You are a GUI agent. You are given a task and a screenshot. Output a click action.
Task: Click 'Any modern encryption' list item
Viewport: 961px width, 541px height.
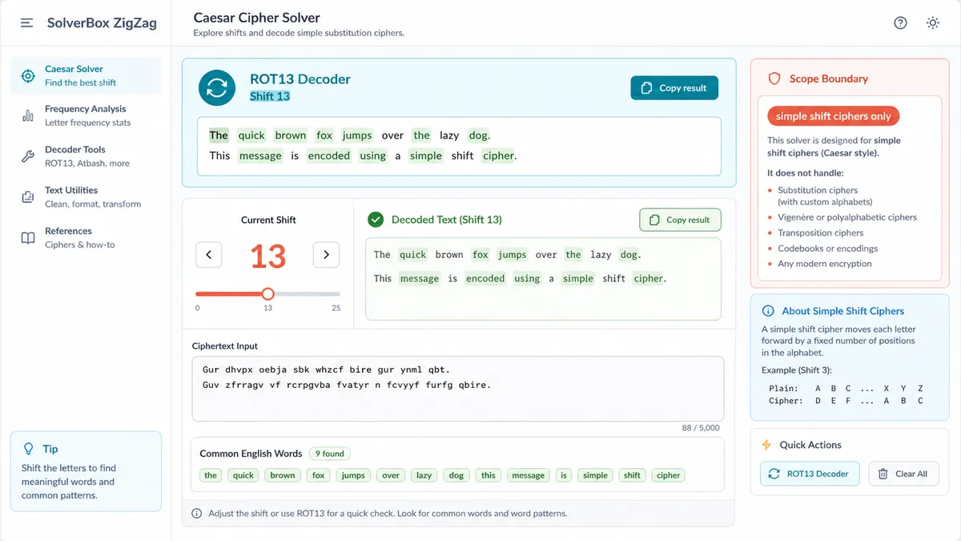pos(824,264)
